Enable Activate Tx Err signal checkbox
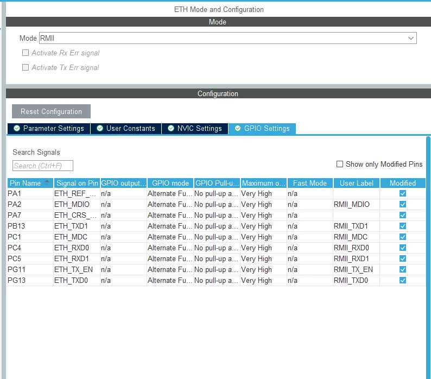 (x=26, y=67)
